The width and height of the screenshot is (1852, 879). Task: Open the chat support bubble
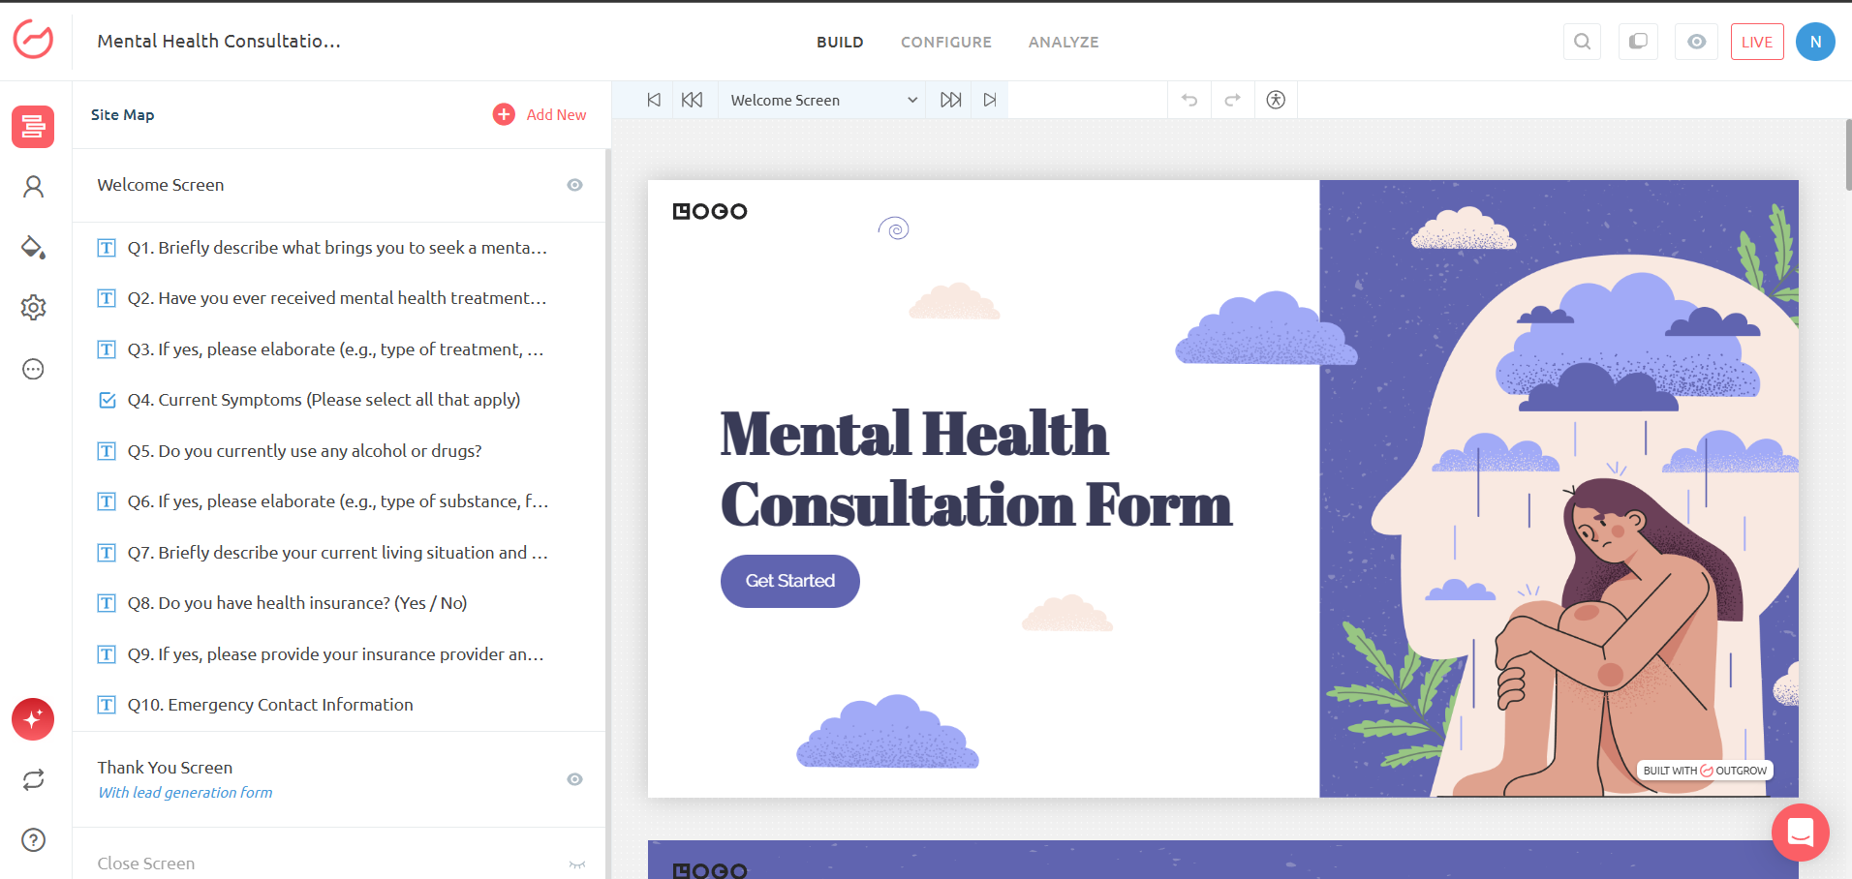pyautogui.click(x=1800, y=832)
